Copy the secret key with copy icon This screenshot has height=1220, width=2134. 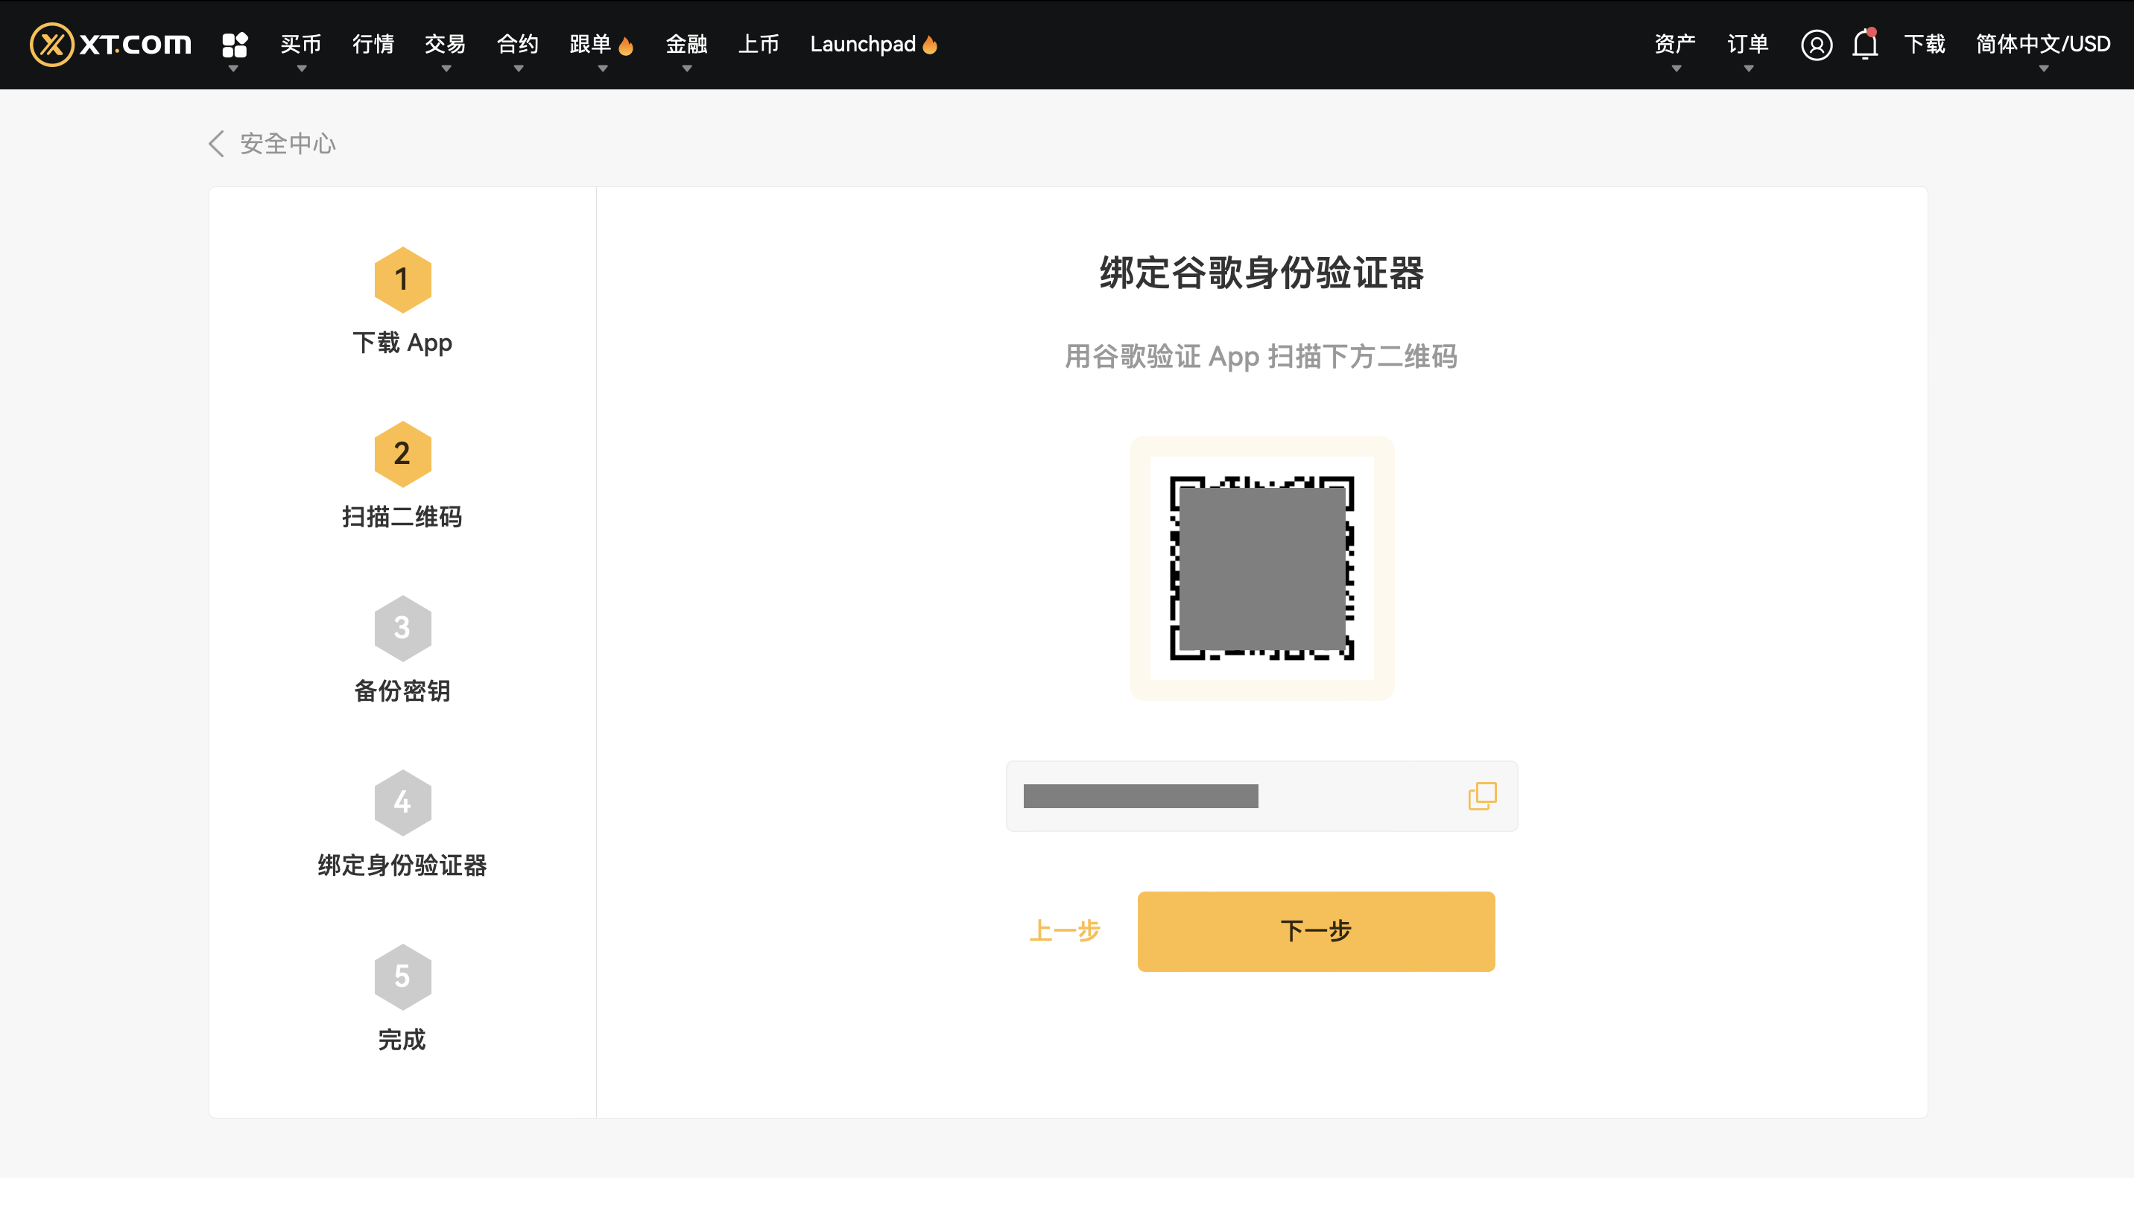pyautogui.click(x=1482, y=796)
